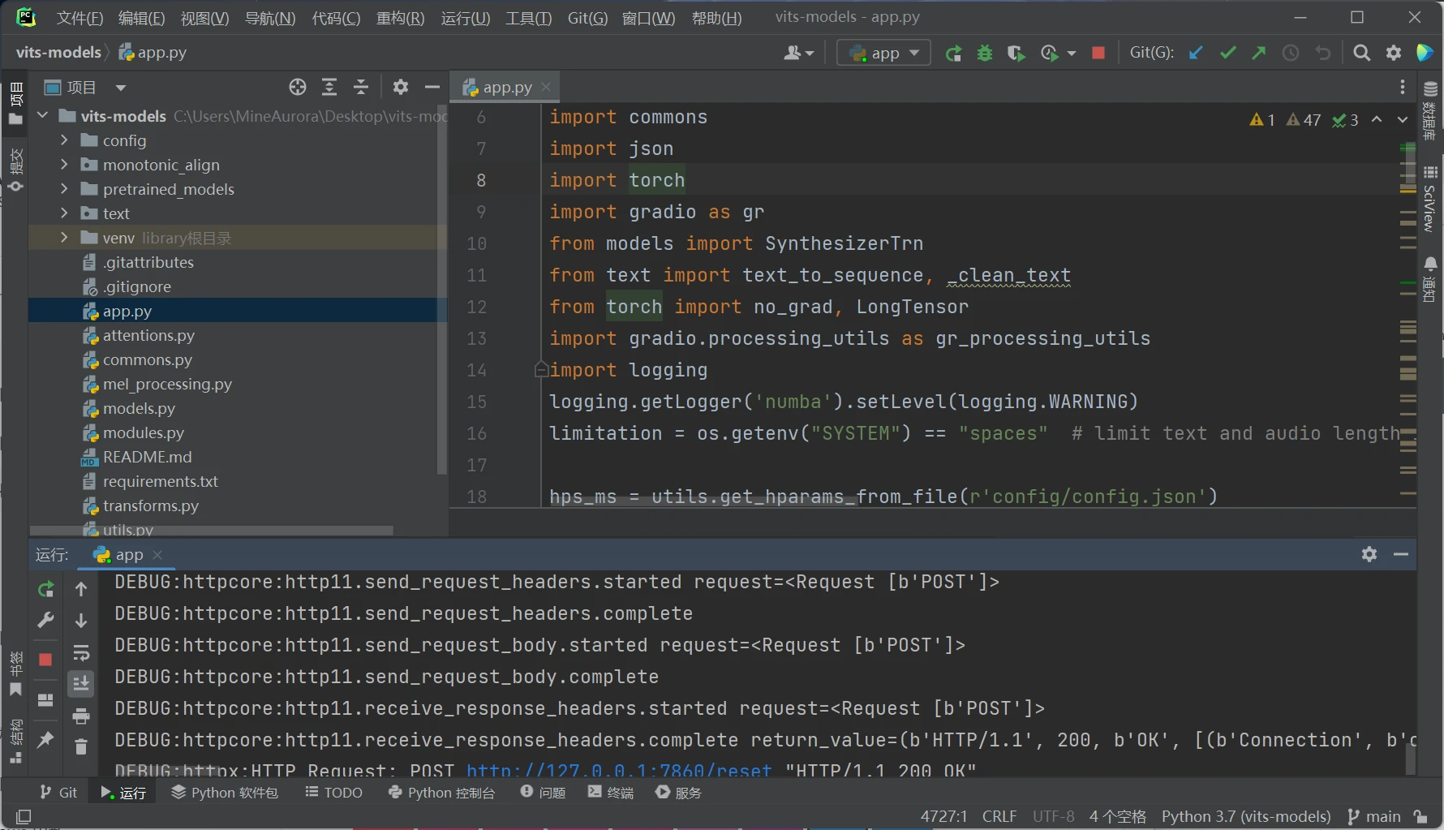Open IDE settings gear in top toolbar

coord(1394,53)
